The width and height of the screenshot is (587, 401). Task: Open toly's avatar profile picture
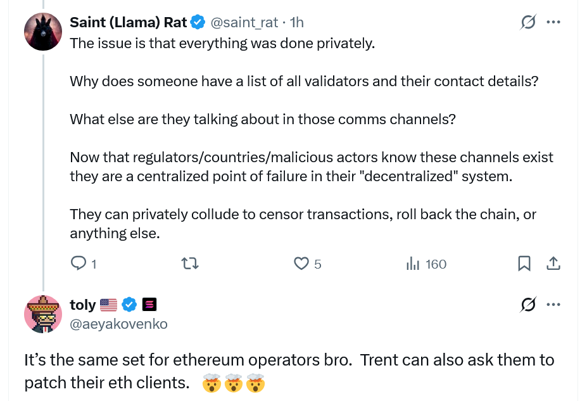pyautogui.click(x=43, y=314)
